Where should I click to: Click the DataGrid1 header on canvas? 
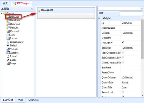coord(66,10)
